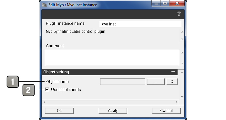226x120 pixels.
Task: Click Comment box scroll up arrow
Action: coord(182,53)
